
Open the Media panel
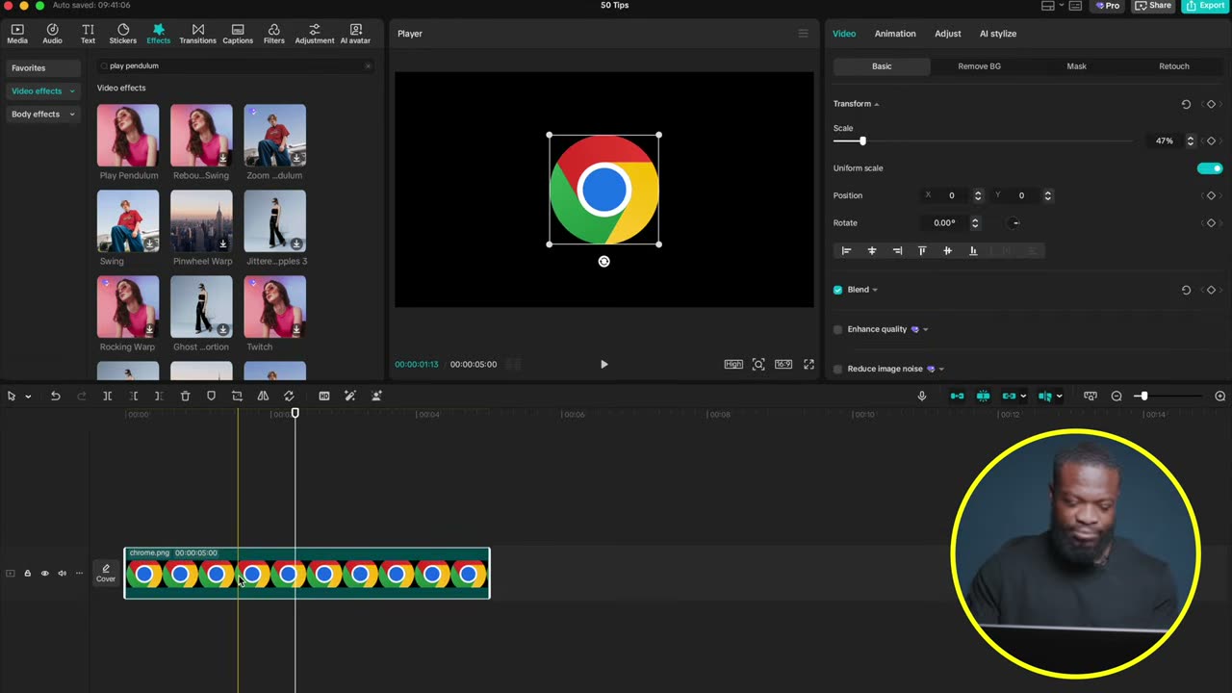17,34
